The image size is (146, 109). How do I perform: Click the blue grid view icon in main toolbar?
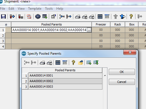click(100, 17)
